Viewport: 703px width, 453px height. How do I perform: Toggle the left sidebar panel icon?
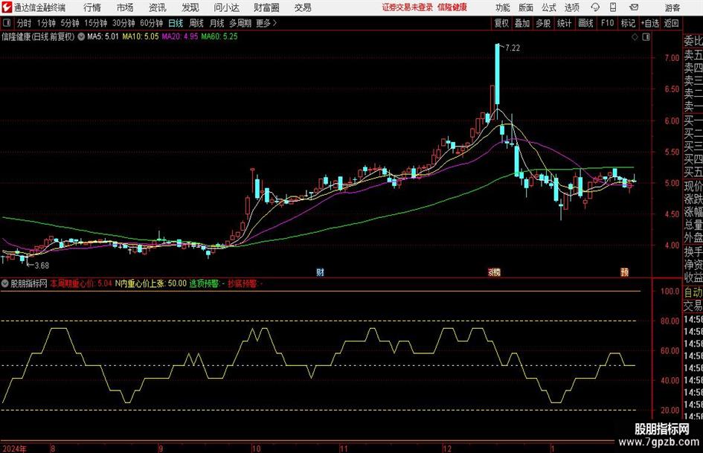[7, 23]
